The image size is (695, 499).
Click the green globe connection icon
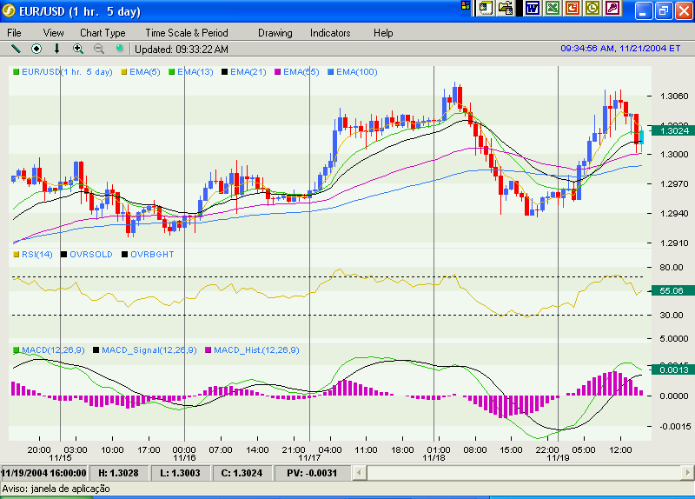119,49
